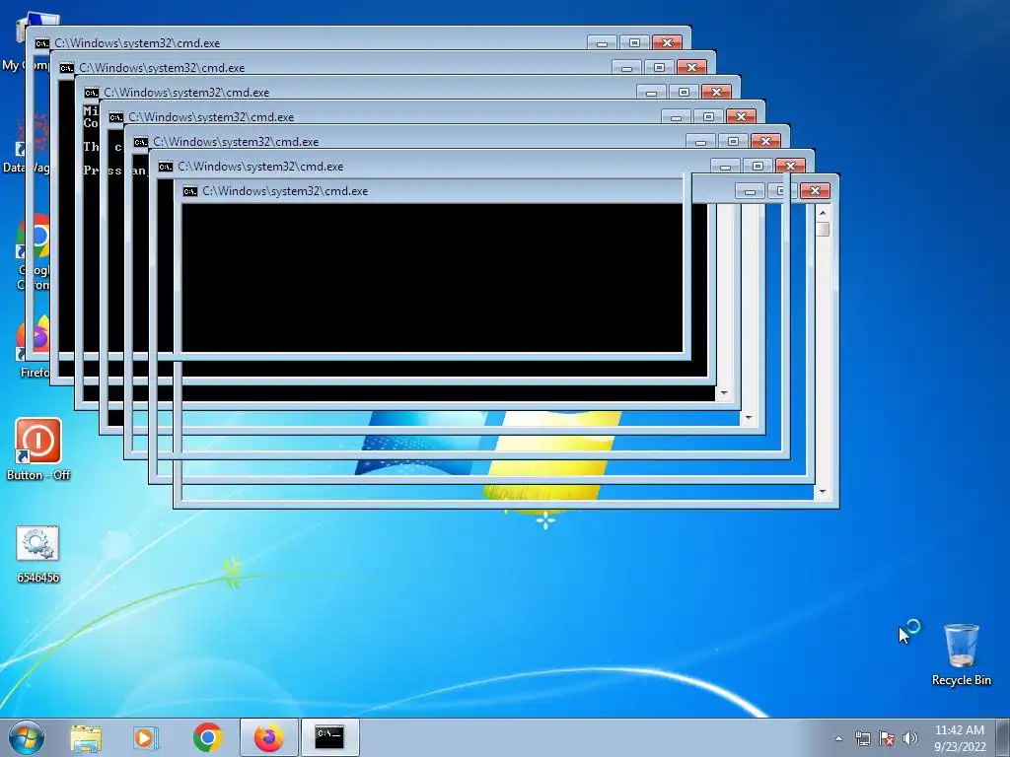Click scroll-down arrow in frontmost cmd window
1010x757 pixels.
[823, 492]
